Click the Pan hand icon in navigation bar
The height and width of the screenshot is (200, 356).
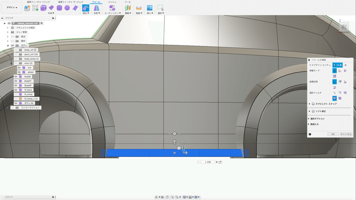point(167,197)
